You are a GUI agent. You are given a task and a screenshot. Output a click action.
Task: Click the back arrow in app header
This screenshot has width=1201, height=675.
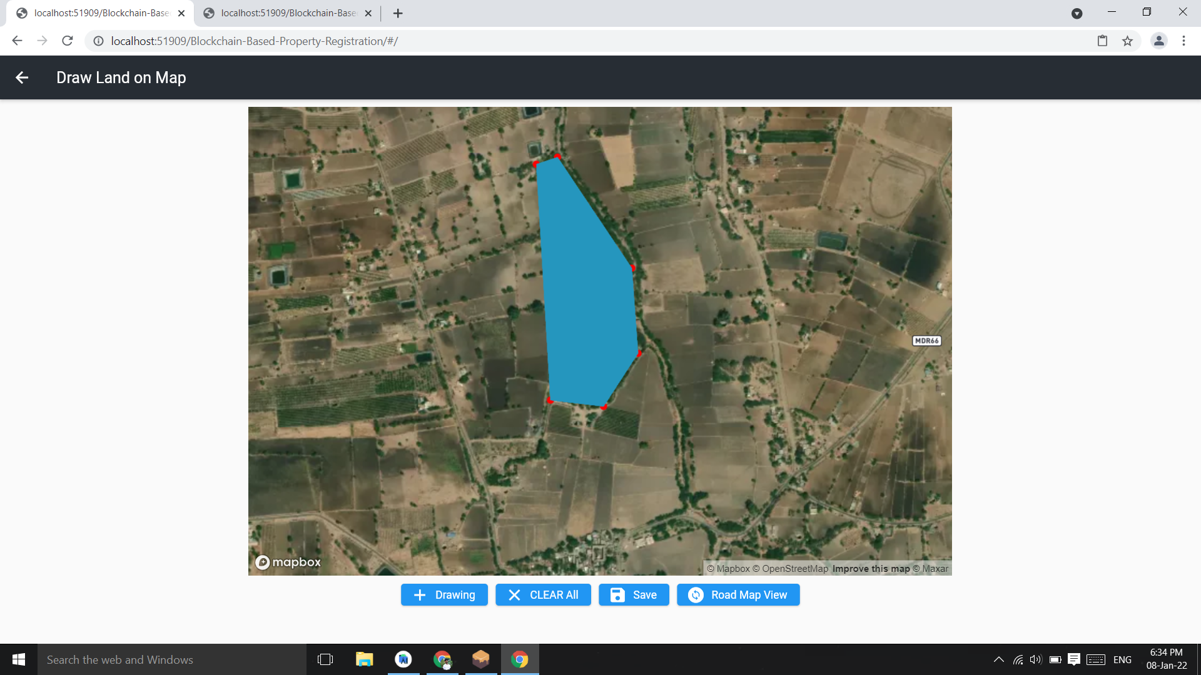[22, 77]
